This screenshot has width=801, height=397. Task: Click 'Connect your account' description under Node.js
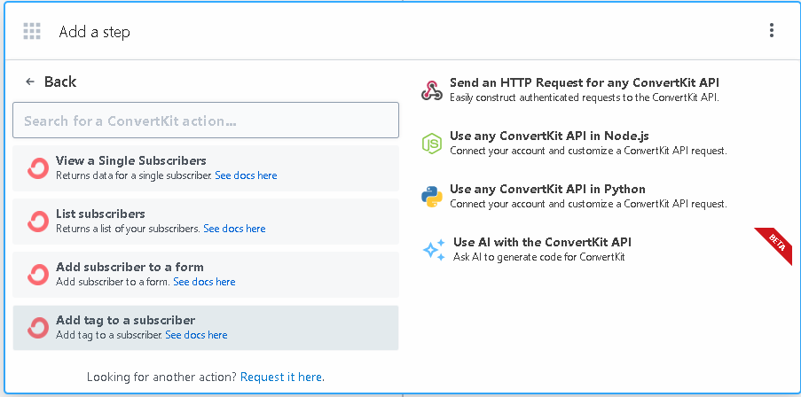pos(588,151)
